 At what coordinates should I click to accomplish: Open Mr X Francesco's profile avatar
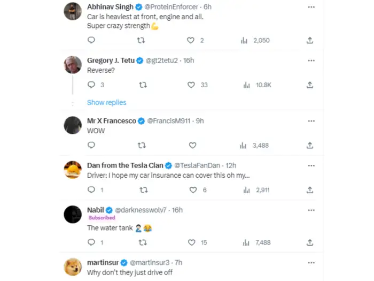click(73, 125)
